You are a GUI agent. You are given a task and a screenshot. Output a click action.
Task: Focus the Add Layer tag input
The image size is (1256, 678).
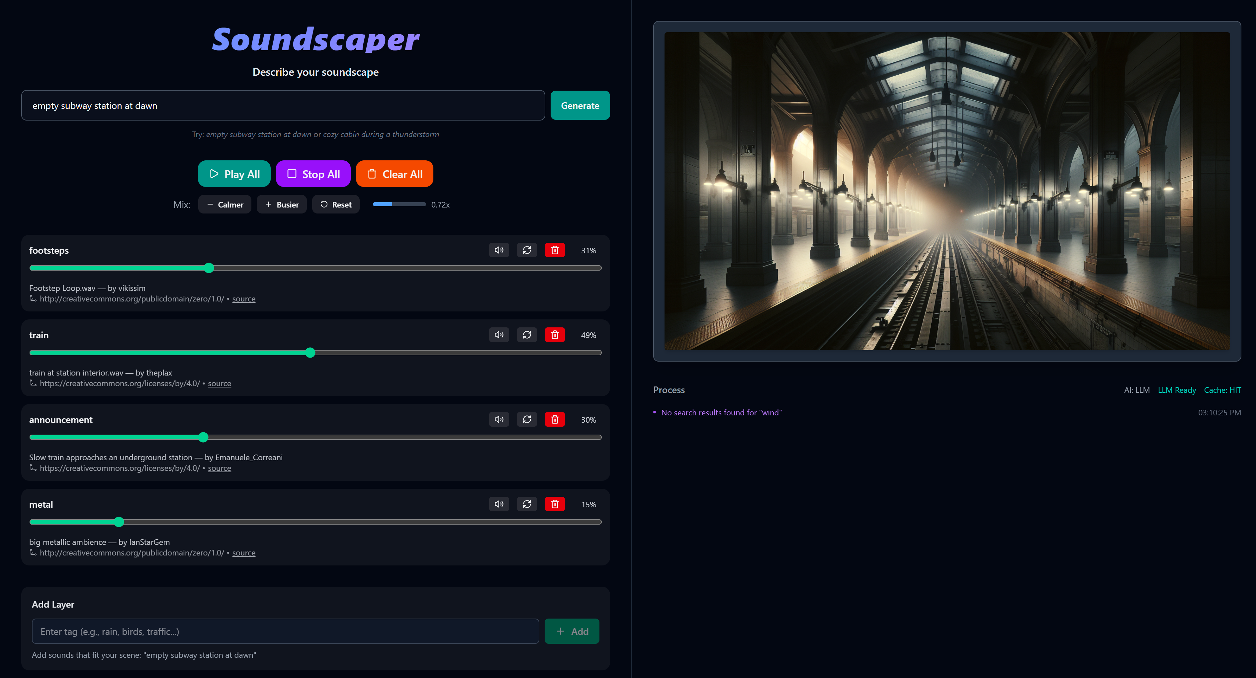[285, 631]
